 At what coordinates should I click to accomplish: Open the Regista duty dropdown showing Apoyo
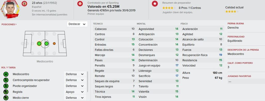click(75, 92)
